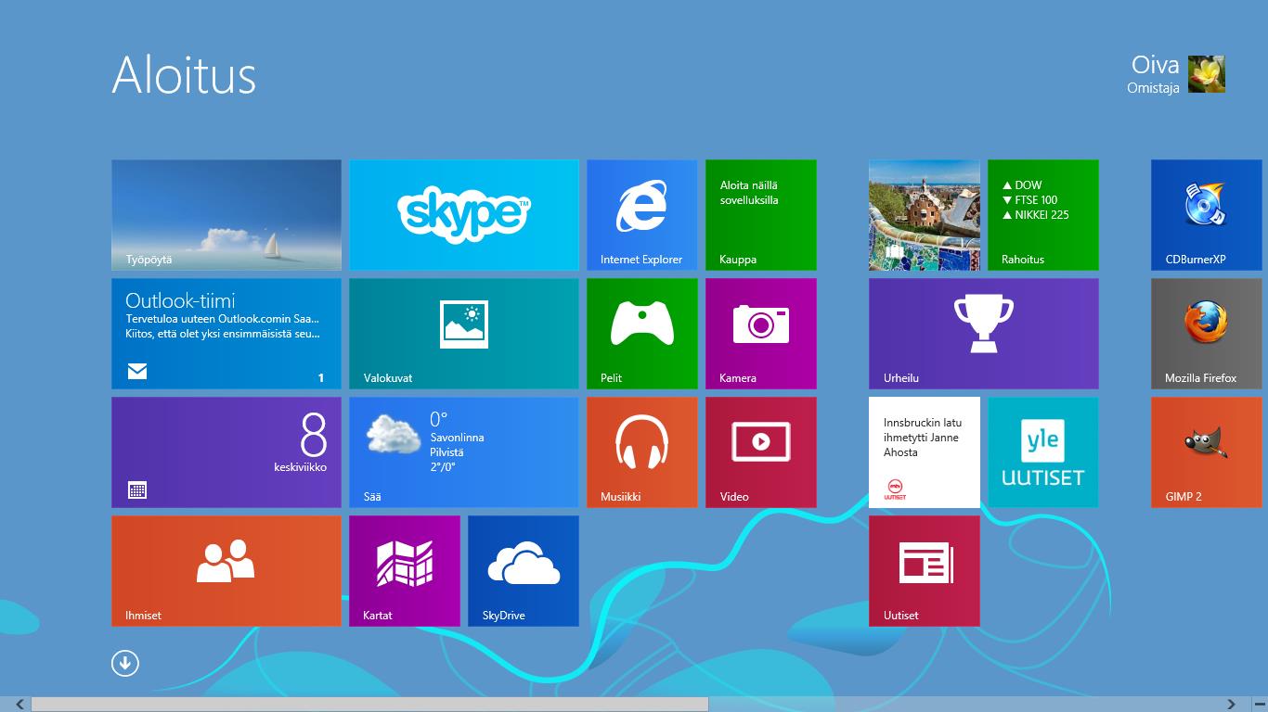Click the left scroll arrow
This screenshot has width=1268, height=712.
coord(19,705)
